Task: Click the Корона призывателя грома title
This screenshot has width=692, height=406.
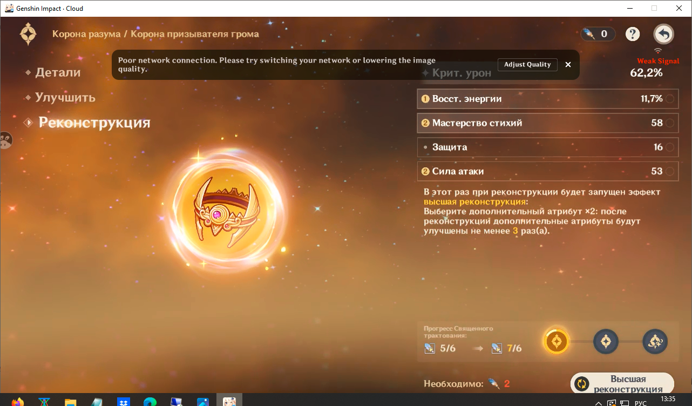Action: coord(195,34)
